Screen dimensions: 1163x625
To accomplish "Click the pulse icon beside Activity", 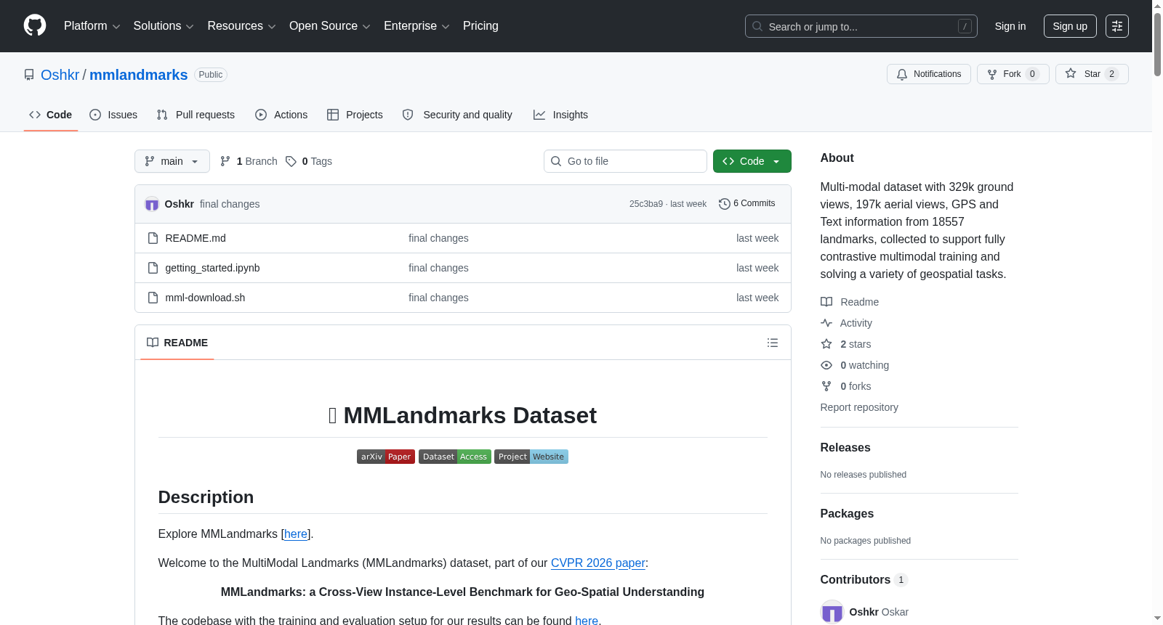I will (826, 323).
